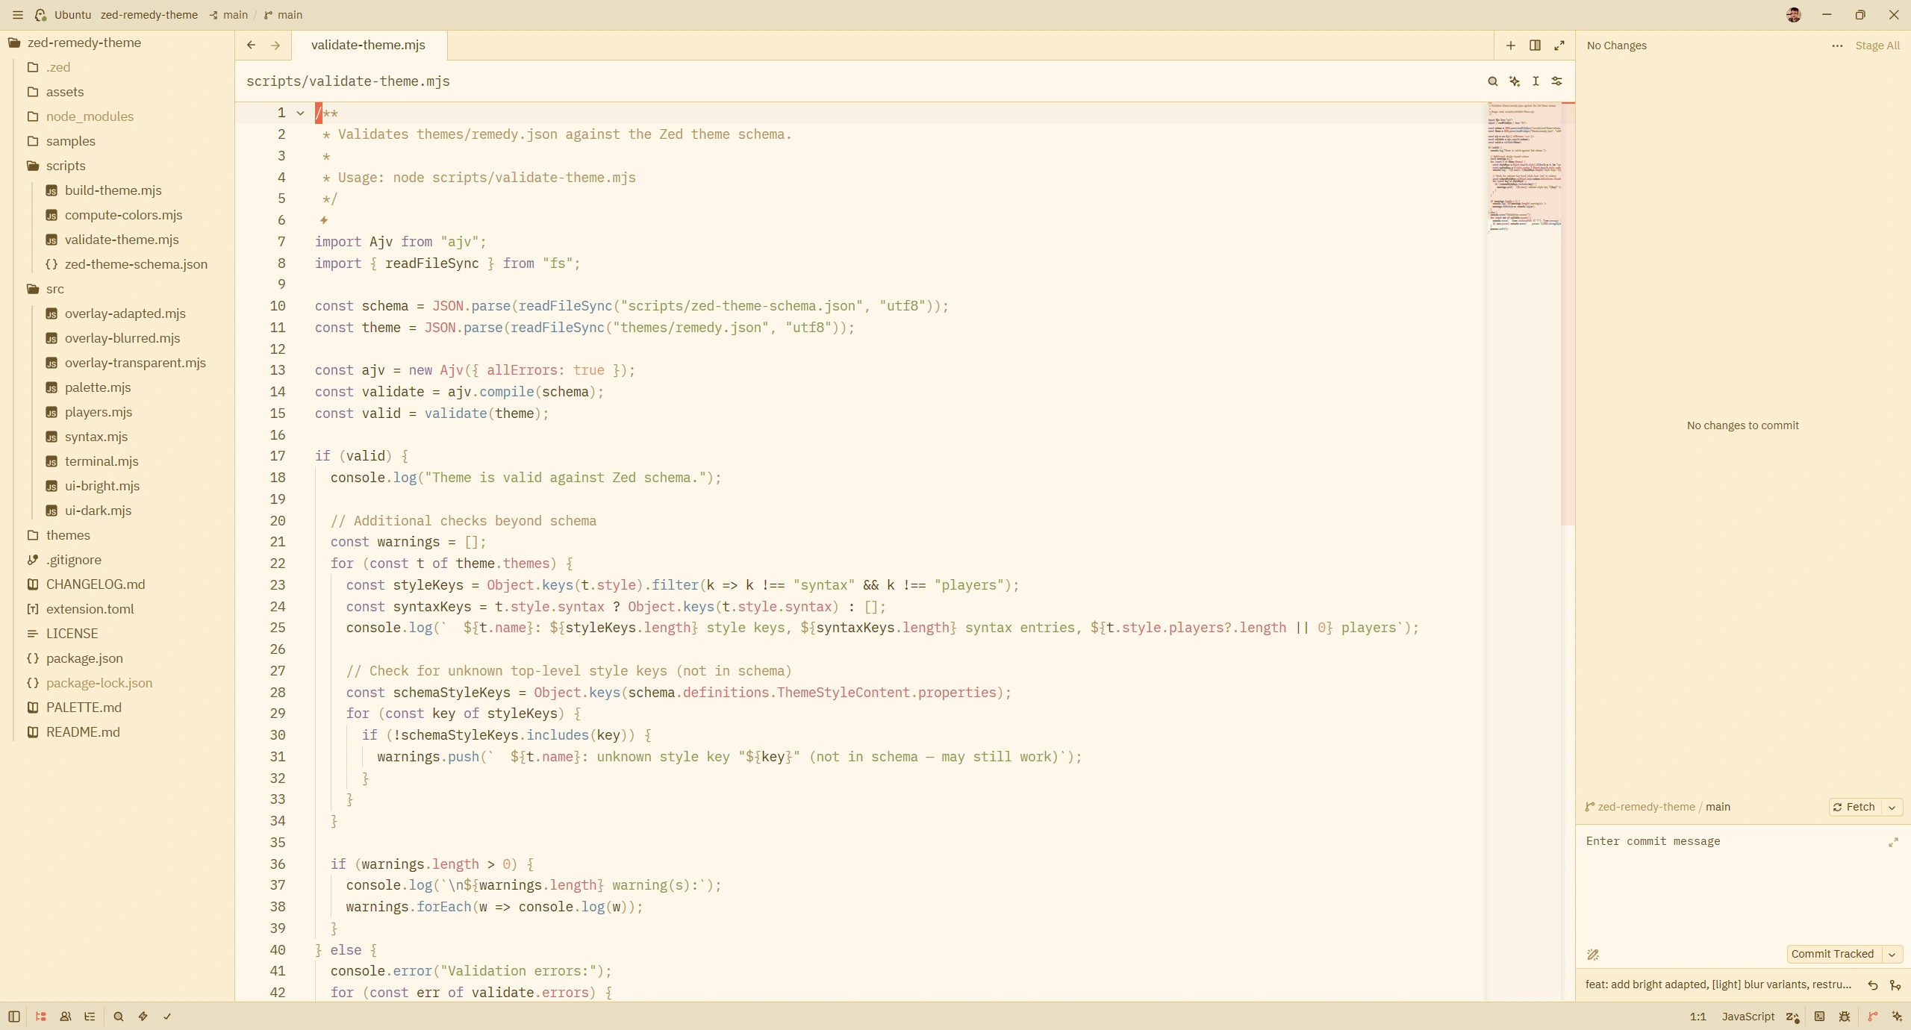This screenshot has height=1030, width=1911.
Task: Click the user avatar in title bar
Action: (x=1793, y=15)
